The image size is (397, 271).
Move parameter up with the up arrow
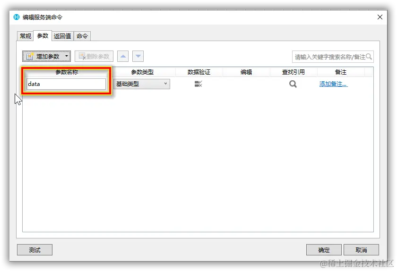pos(123,56)
